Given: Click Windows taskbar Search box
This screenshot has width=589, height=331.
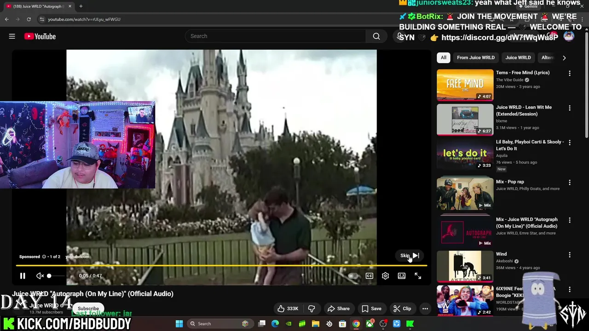Looking at the screenshot, I should [x=220, y=324].
